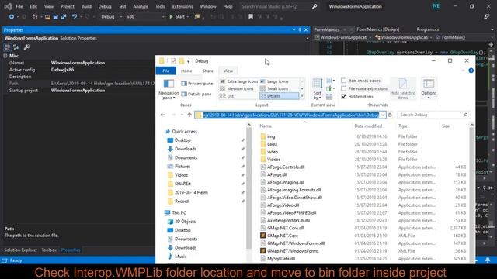Screen dimensions: 497x279
Task: Open Properties panel window position dropdown
Action: tap(294, 29)
